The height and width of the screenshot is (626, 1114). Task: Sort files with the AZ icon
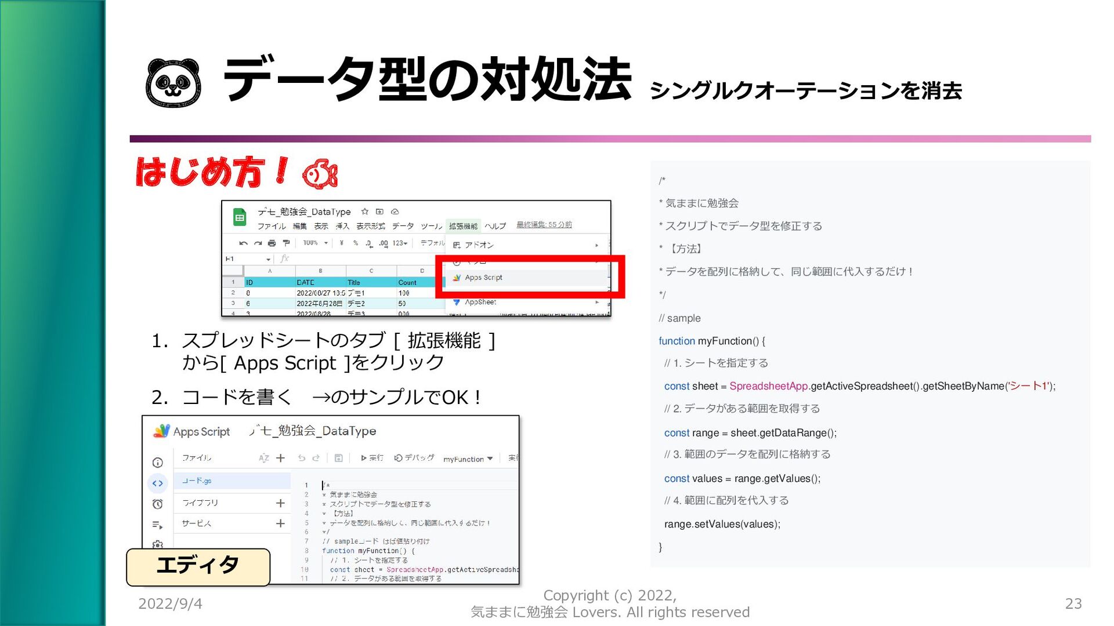pos(264,458)
